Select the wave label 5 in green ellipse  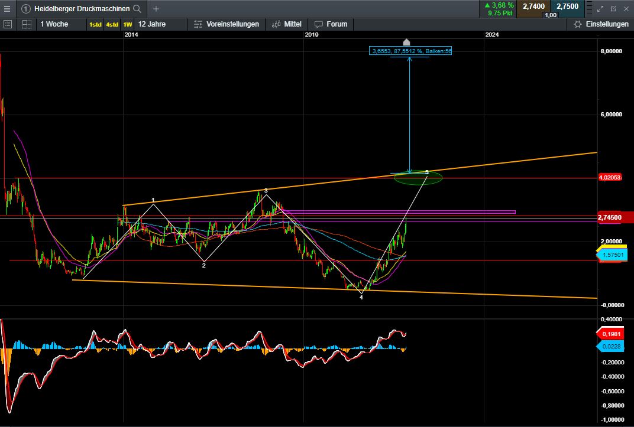(427, 172)
